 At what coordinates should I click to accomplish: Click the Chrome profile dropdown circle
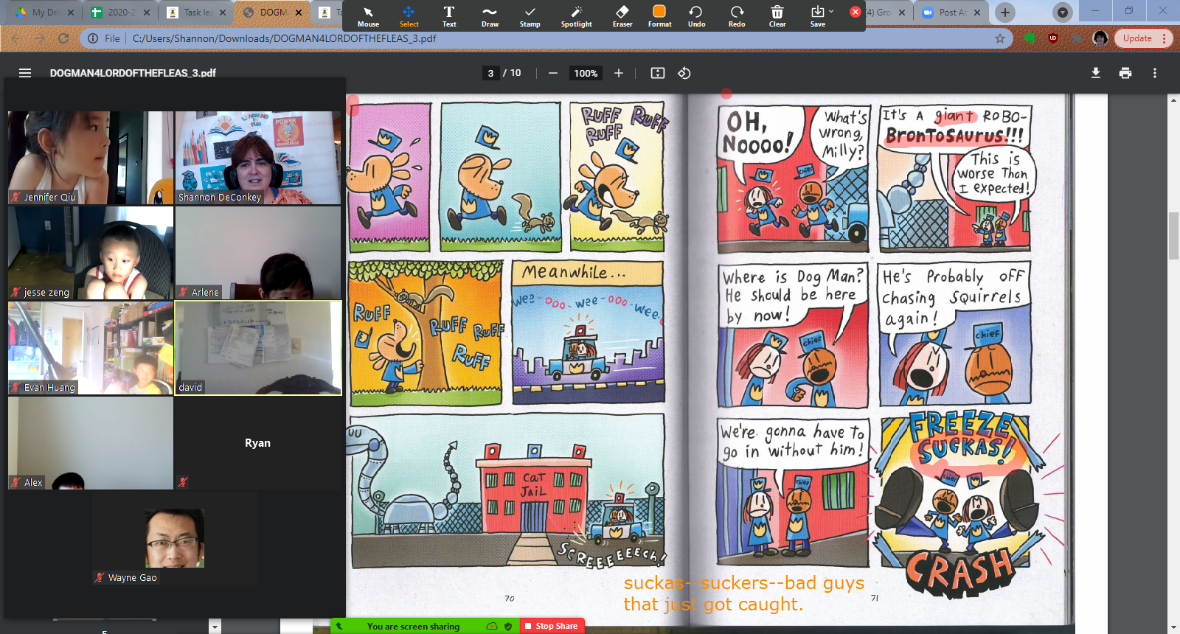1062,13
